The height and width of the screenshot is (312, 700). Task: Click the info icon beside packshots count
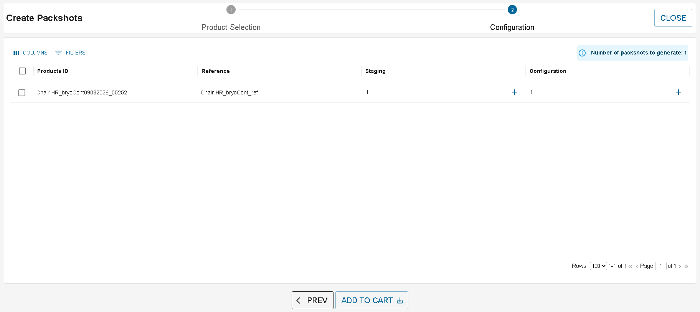tap(582, 53)
